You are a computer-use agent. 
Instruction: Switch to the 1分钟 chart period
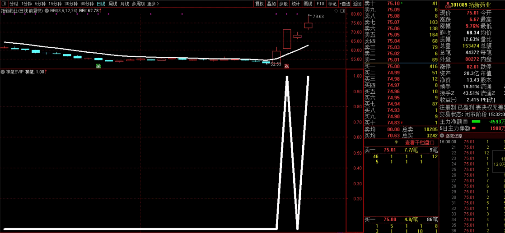[26, 4]
